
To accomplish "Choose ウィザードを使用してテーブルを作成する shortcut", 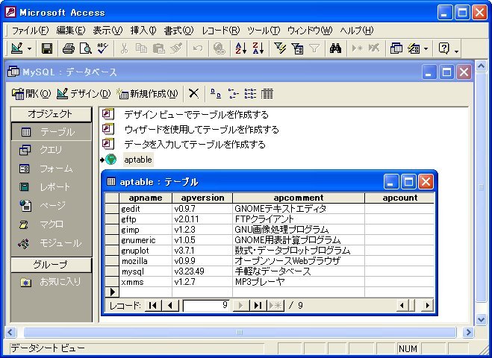I will pos(202,130).
